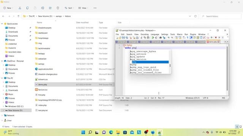
Task: Open the Plugins menu in Notepad++
Action: pyautogui.click(x=193, y=34)
